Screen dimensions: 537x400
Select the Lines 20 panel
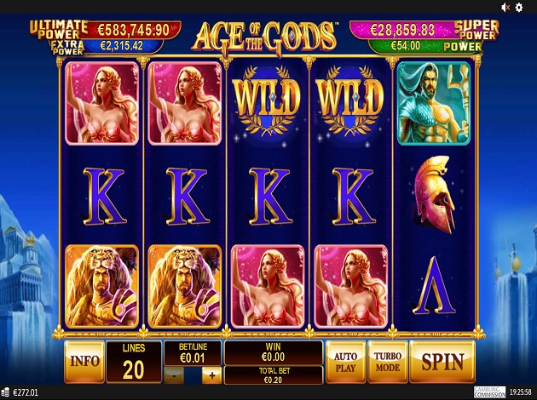[134, 362]
